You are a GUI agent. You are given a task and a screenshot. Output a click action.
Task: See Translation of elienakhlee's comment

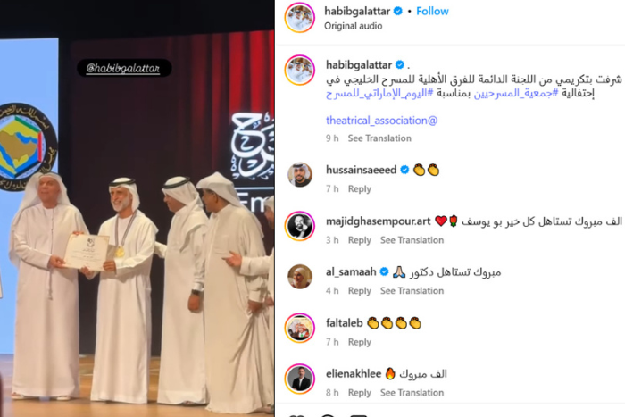pos(412,393)
